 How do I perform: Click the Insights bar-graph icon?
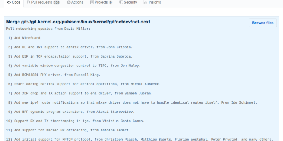coord(146,2)
